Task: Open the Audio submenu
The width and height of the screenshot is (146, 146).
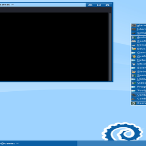Action: [139, 38]
